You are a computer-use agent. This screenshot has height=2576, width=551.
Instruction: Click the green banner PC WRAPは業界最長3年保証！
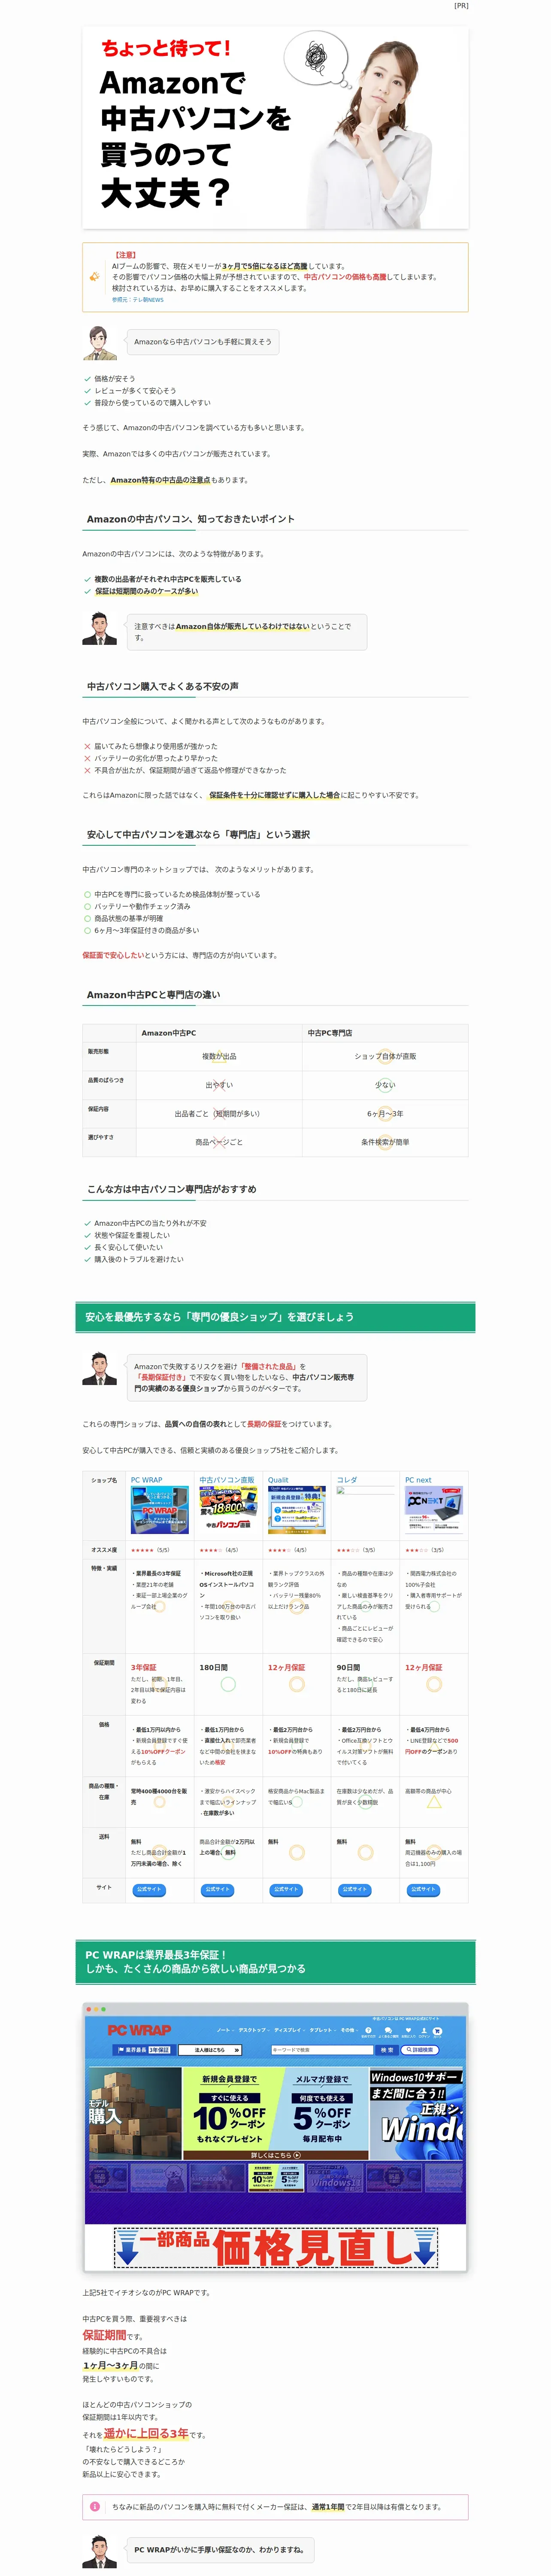pyautogui.click(x=275, y=1961)
